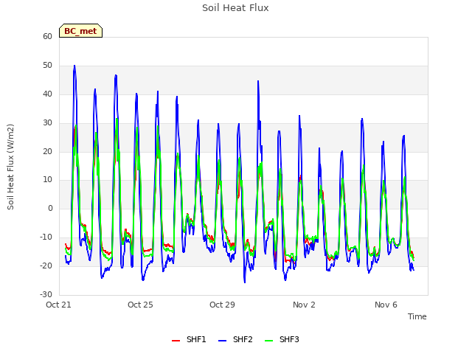
Task: Click the -10 y-axis tick label
Action: 46,237
